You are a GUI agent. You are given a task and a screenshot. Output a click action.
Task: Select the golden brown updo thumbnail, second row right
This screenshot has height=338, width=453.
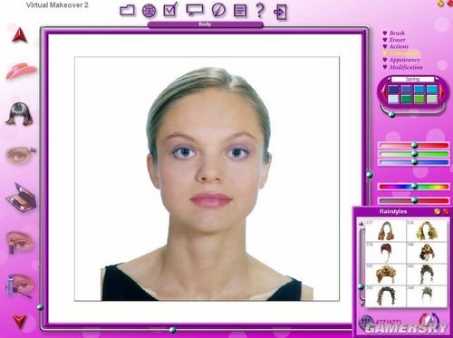coord(427,253)
